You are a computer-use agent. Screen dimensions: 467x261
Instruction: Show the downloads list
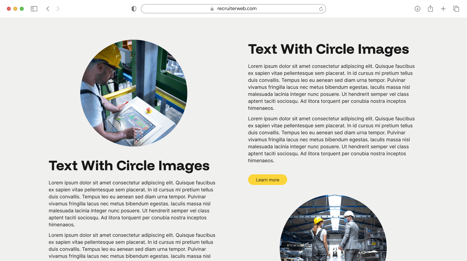[417, 9]
